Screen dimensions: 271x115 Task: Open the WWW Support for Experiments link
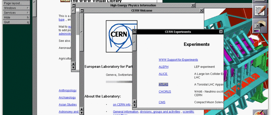[178, 60]
